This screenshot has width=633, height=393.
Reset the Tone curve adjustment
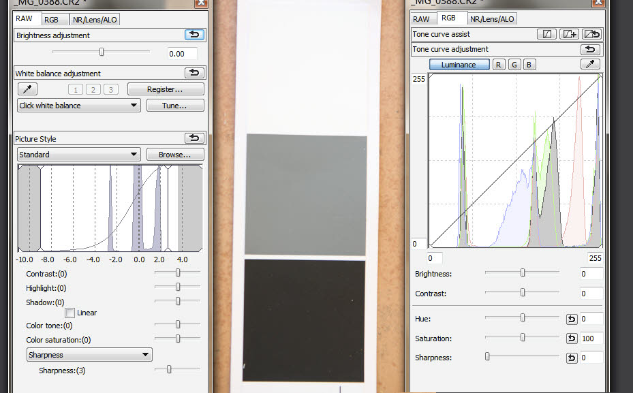pos(590,49)
